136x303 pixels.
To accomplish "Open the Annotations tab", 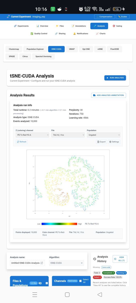I will (x=79, y=26).
